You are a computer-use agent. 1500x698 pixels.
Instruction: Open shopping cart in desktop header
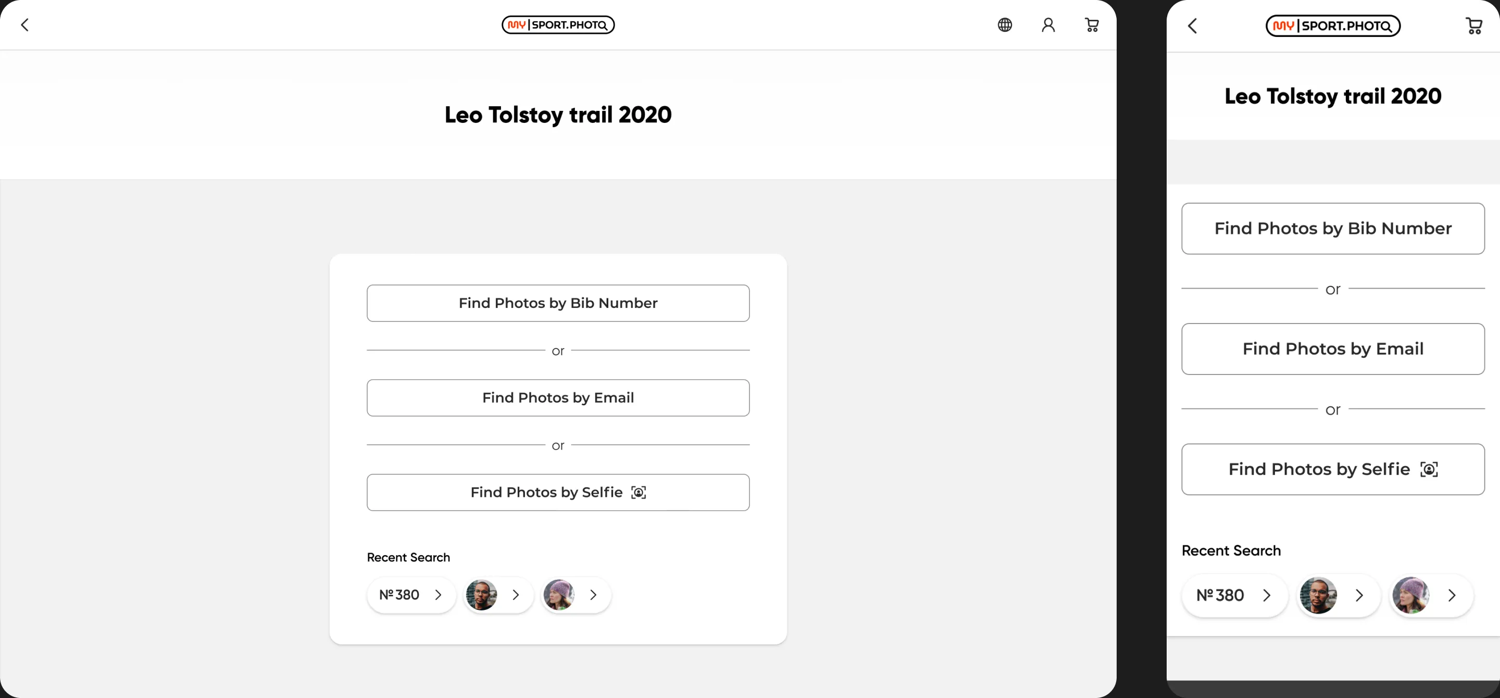pos(1092,25)
